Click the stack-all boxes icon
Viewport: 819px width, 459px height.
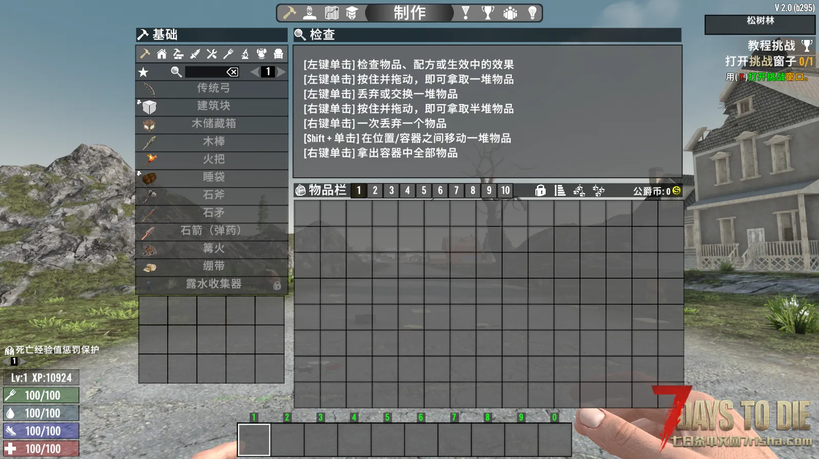point(580,191)
